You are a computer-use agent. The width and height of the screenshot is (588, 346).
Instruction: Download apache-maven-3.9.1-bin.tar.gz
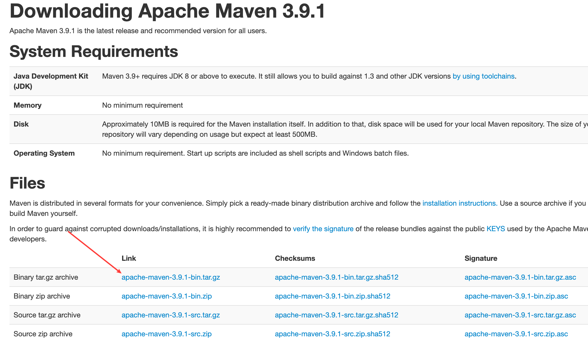(171, 277)
